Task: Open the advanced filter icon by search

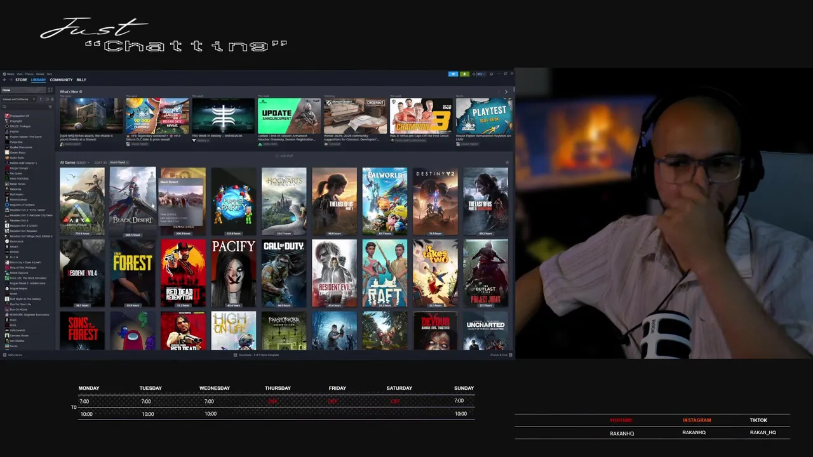Action: pyautogui.click(x=51, y=107)
